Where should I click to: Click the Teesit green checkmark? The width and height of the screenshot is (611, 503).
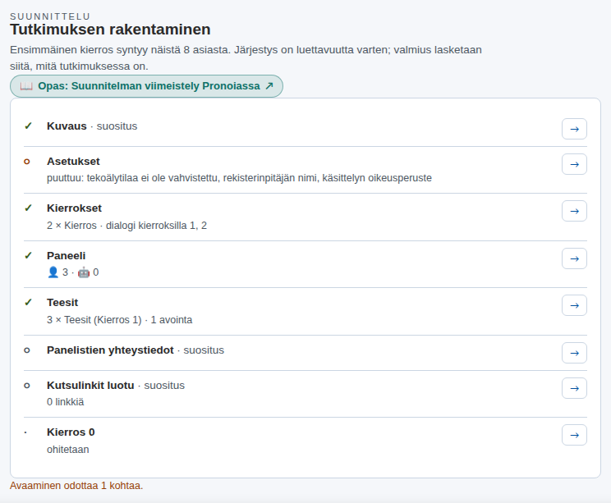tap(28, 302)
